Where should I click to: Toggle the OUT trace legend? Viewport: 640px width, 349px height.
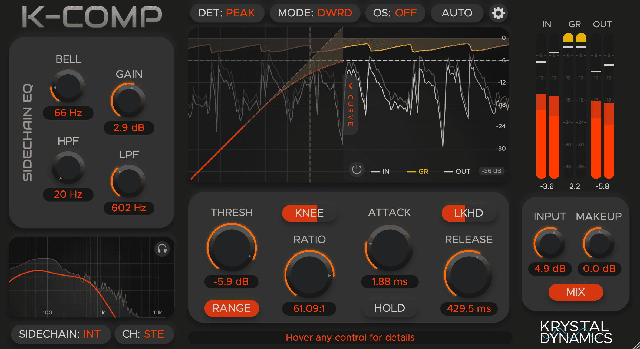tap(457, 171)
